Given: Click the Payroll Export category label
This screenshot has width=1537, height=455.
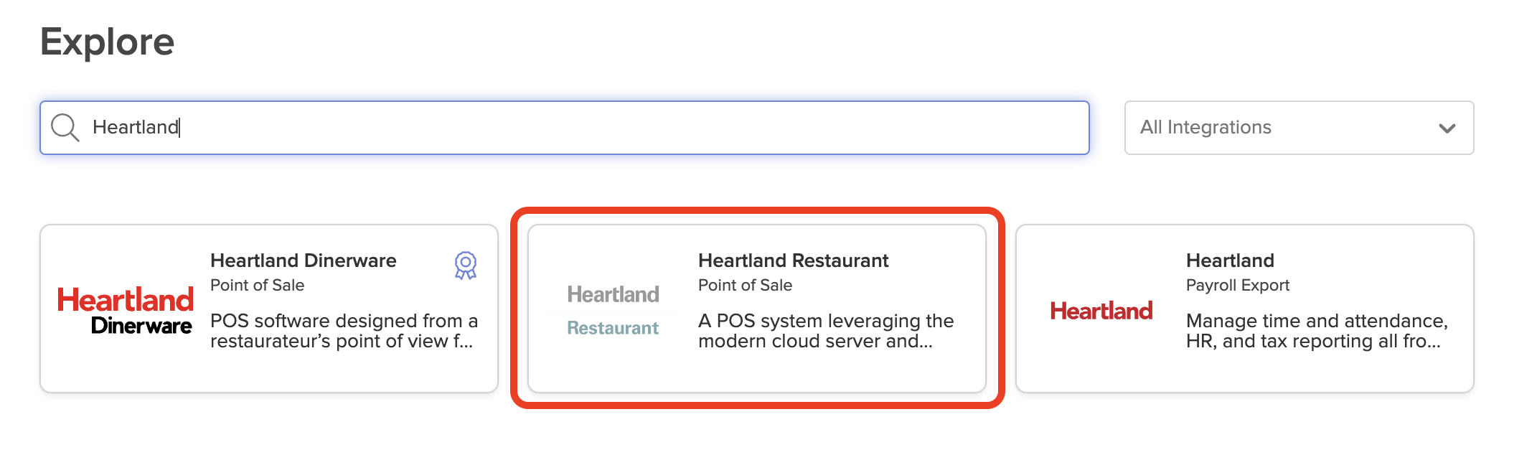Looking at the screenshot, I should tap(1237, 286).
